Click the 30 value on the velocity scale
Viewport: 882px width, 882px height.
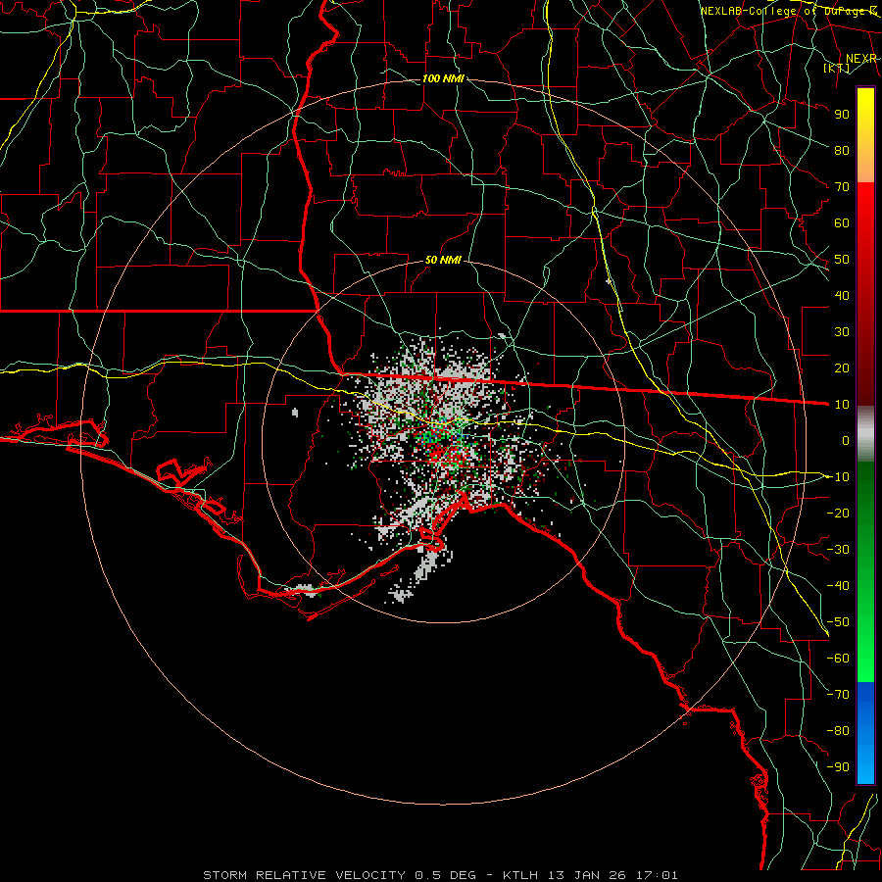[842, 332]
